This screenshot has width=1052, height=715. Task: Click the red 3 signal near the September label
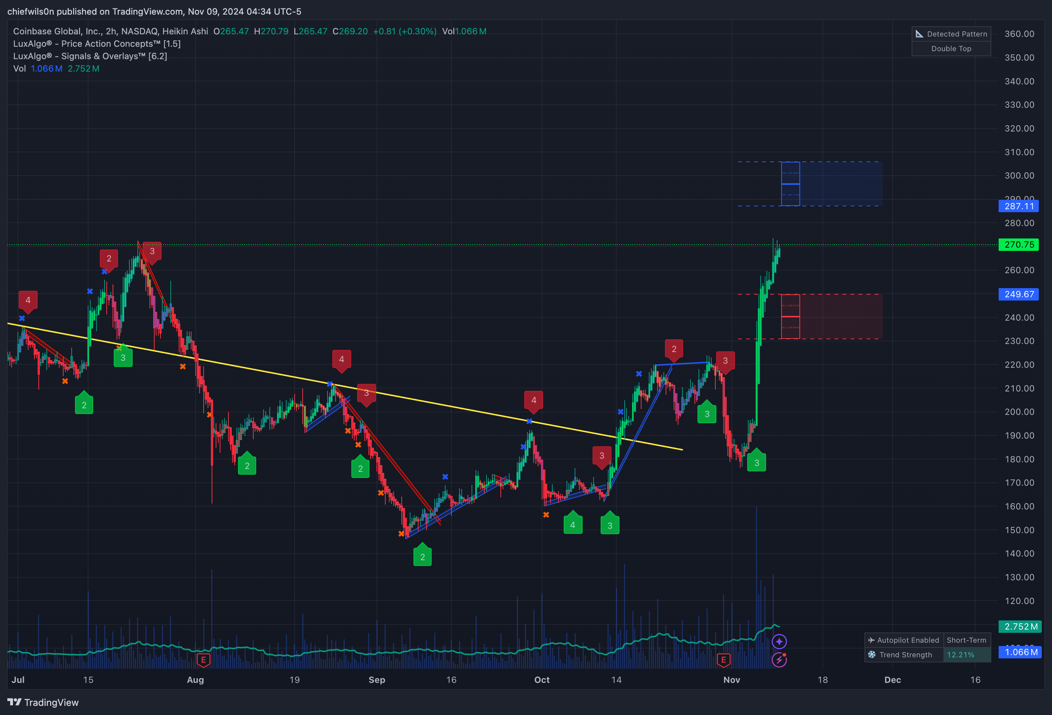tap(366, 394)
